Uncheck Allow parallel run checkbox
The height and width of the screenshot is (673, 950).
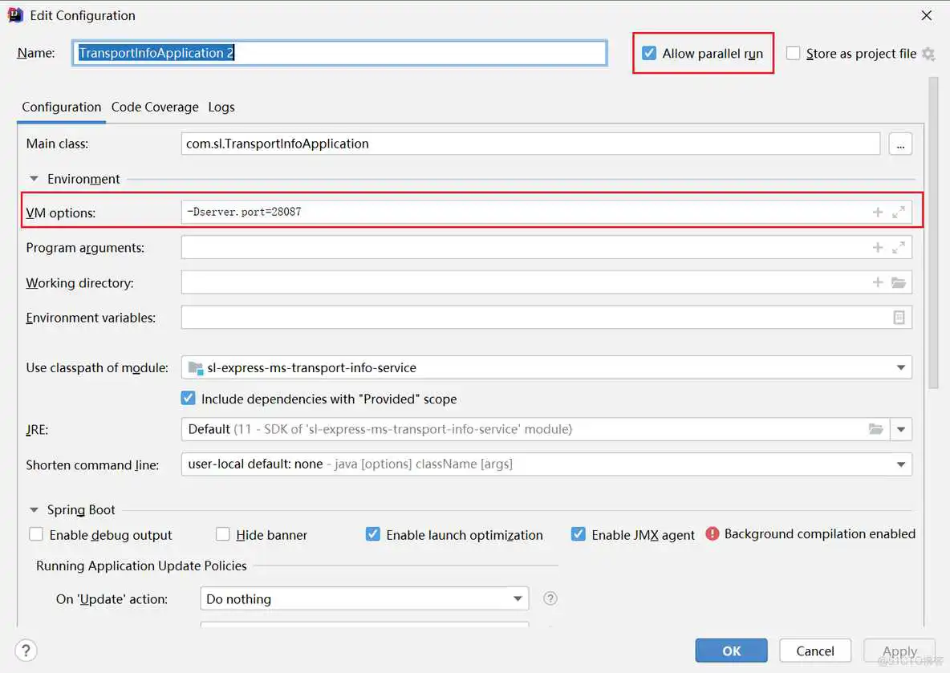[x=649, y=54]
